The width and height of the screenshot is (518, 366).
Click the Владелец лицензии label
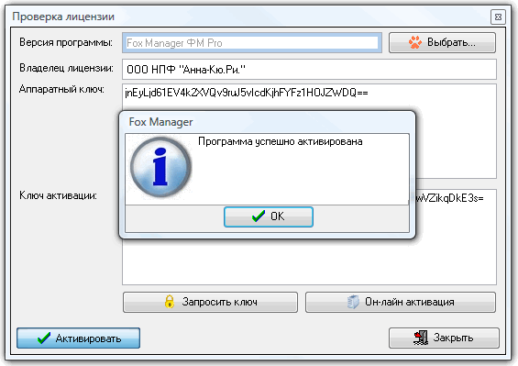point(66,68)
